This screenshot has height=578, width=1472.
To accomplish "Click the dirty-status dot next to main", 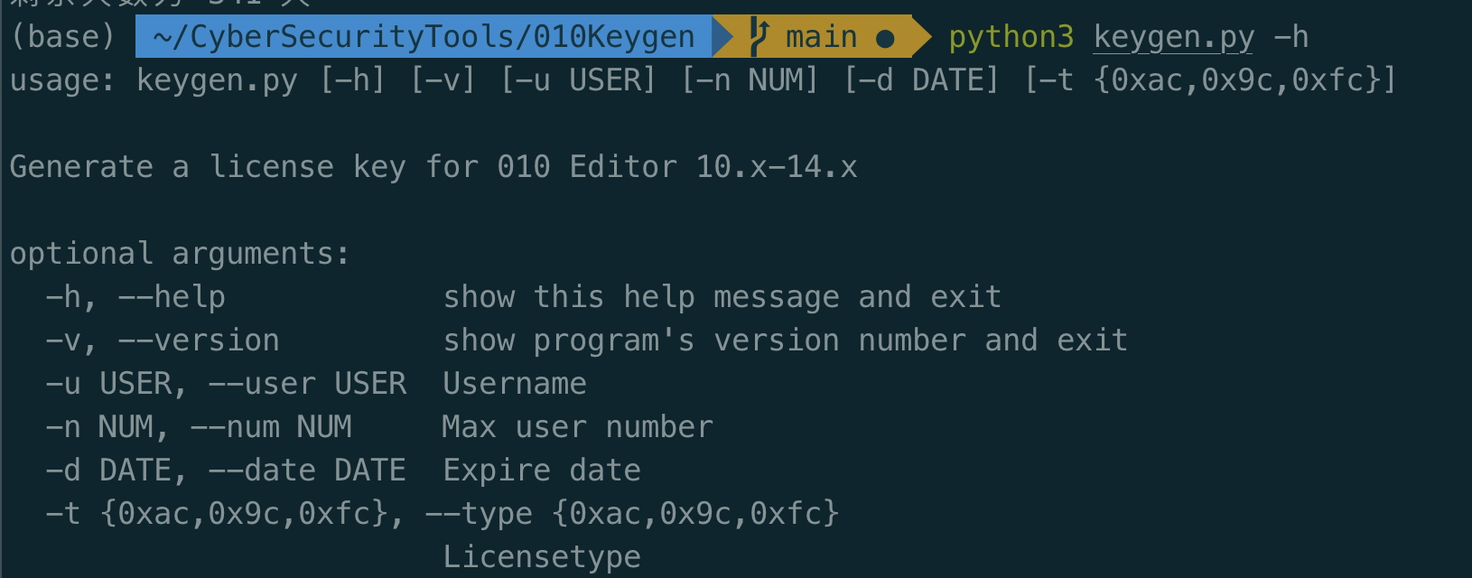I will [x=885, y=39].
